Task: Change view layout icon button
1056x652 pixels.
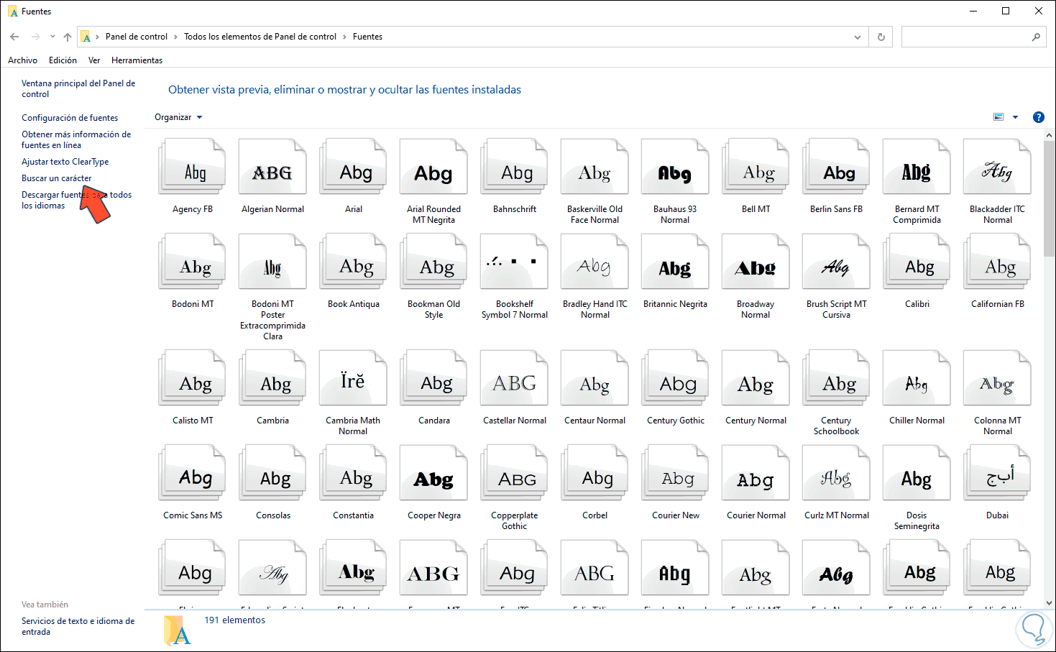Action: pyautogui.click(x=998, y=117)
